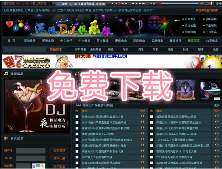Click the headphone icon above song list

click(x=77, y=73)
